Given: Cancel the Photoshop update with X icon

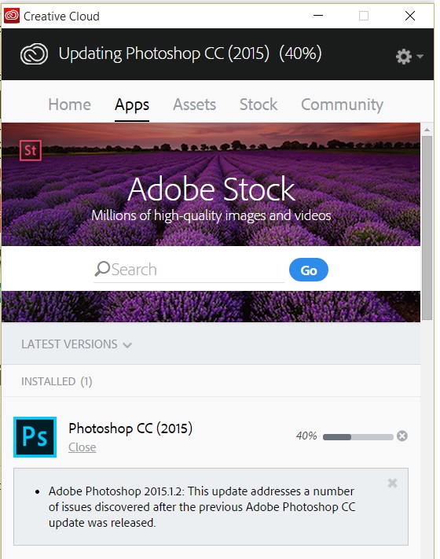Looking at the screenshot, I should pos(402,436).
